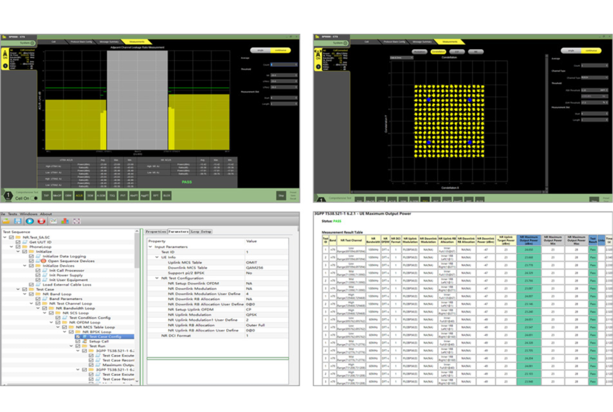Screen dimensions: 613x412
Task: Select the ACLR measurement icon
Action: point(78,197)
